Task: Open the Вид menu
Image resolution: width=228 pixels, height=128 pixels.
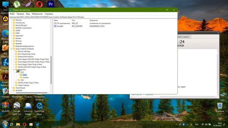Action: (x=28, y=14)
